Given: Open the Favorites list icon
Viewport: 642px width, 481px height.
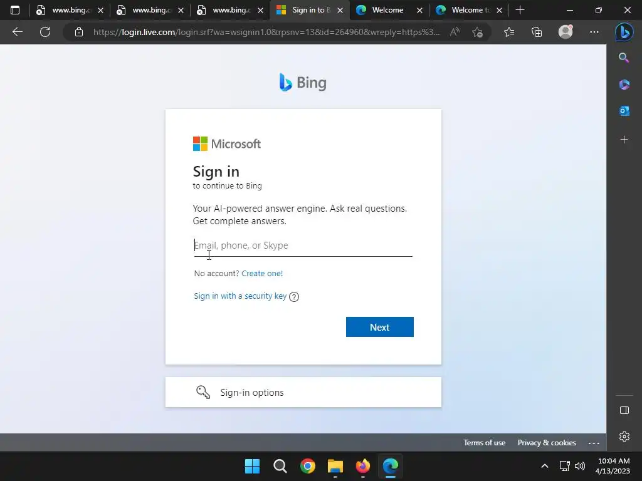Looking at the screenshot, I should (509, 32).
